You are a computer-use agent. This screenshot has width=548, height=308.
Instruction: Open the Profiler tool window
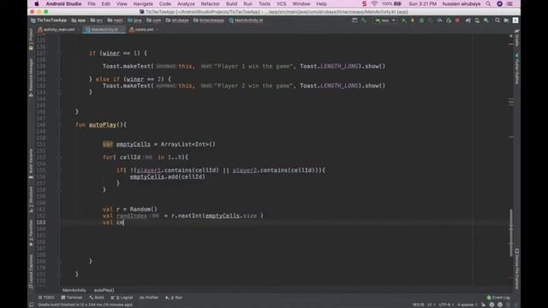[x=149, y=298]
